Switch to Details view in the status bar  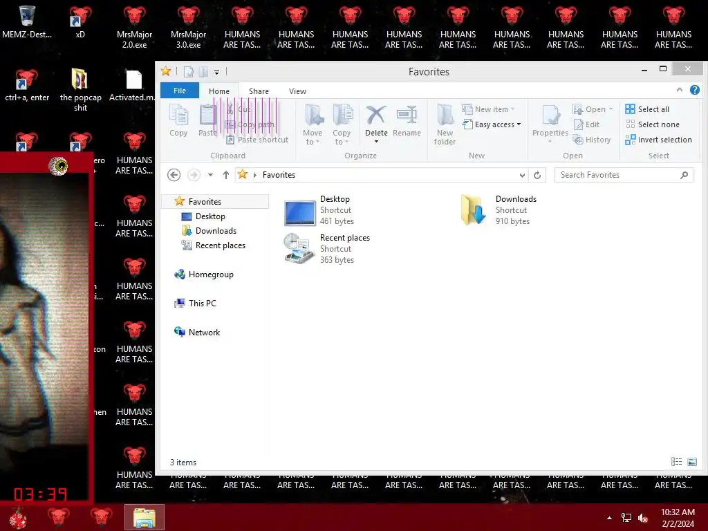pos(676,461)
